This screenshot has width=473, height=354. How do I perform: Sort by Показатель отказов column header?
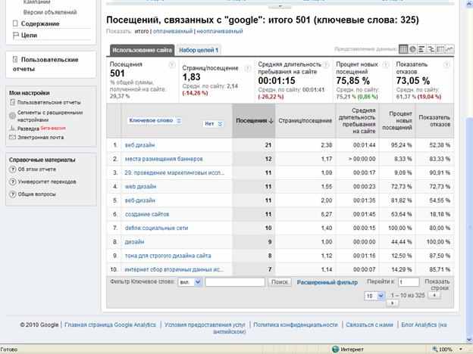[x=434, y=121]
